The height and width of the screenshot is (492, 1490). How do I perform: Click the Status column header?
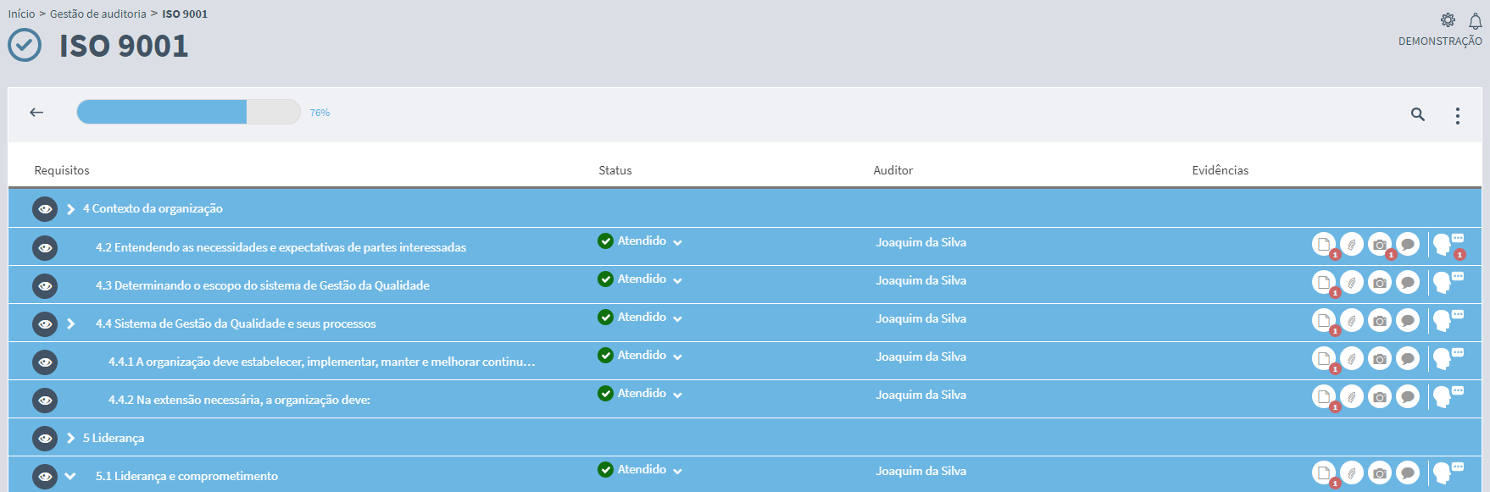click(615, 170)
